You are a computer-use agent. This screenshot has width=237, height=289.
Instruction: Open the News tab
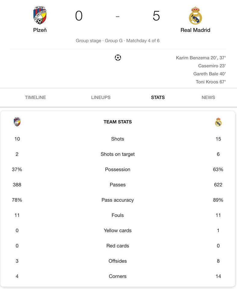pyautogui.click(x=208, y=98)
